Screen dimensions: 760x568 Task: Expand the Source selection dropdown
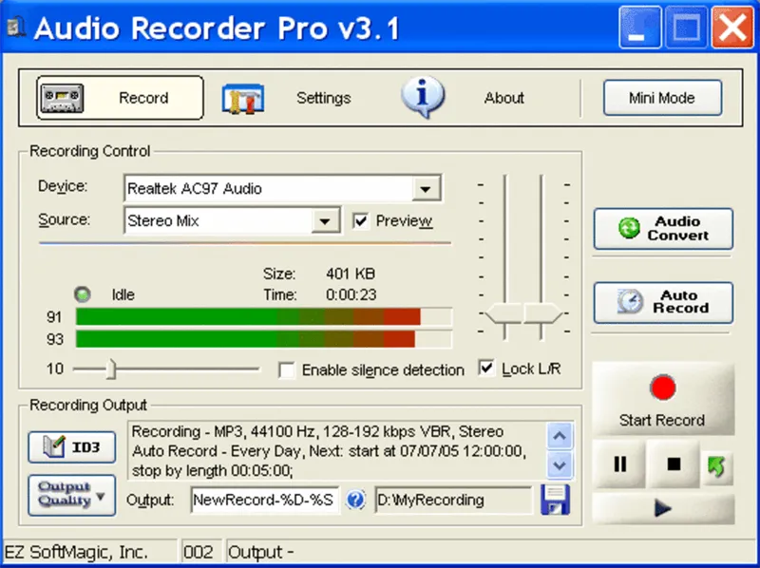point(327,220)
